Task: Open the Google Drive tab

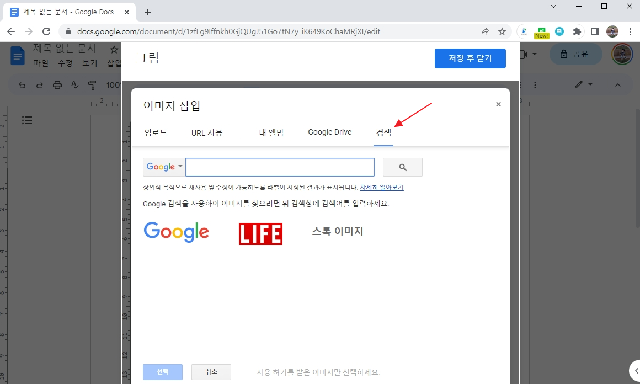Action: coord(329,132)
